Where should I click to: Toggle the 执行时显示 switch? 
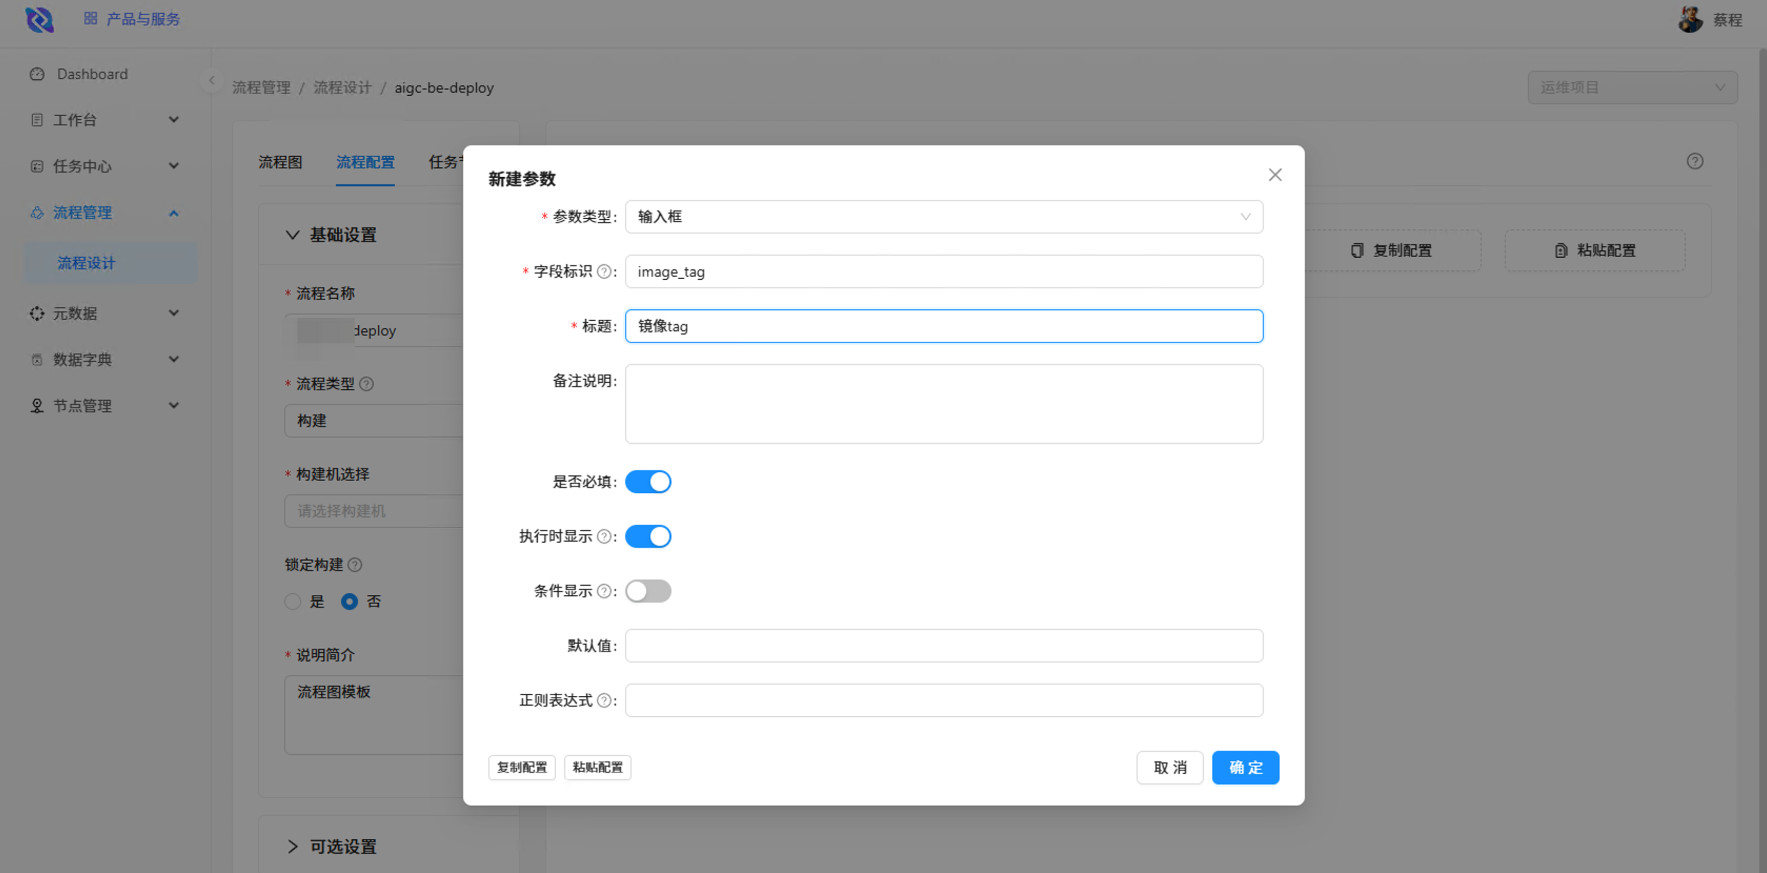click(x=648, y=536)
